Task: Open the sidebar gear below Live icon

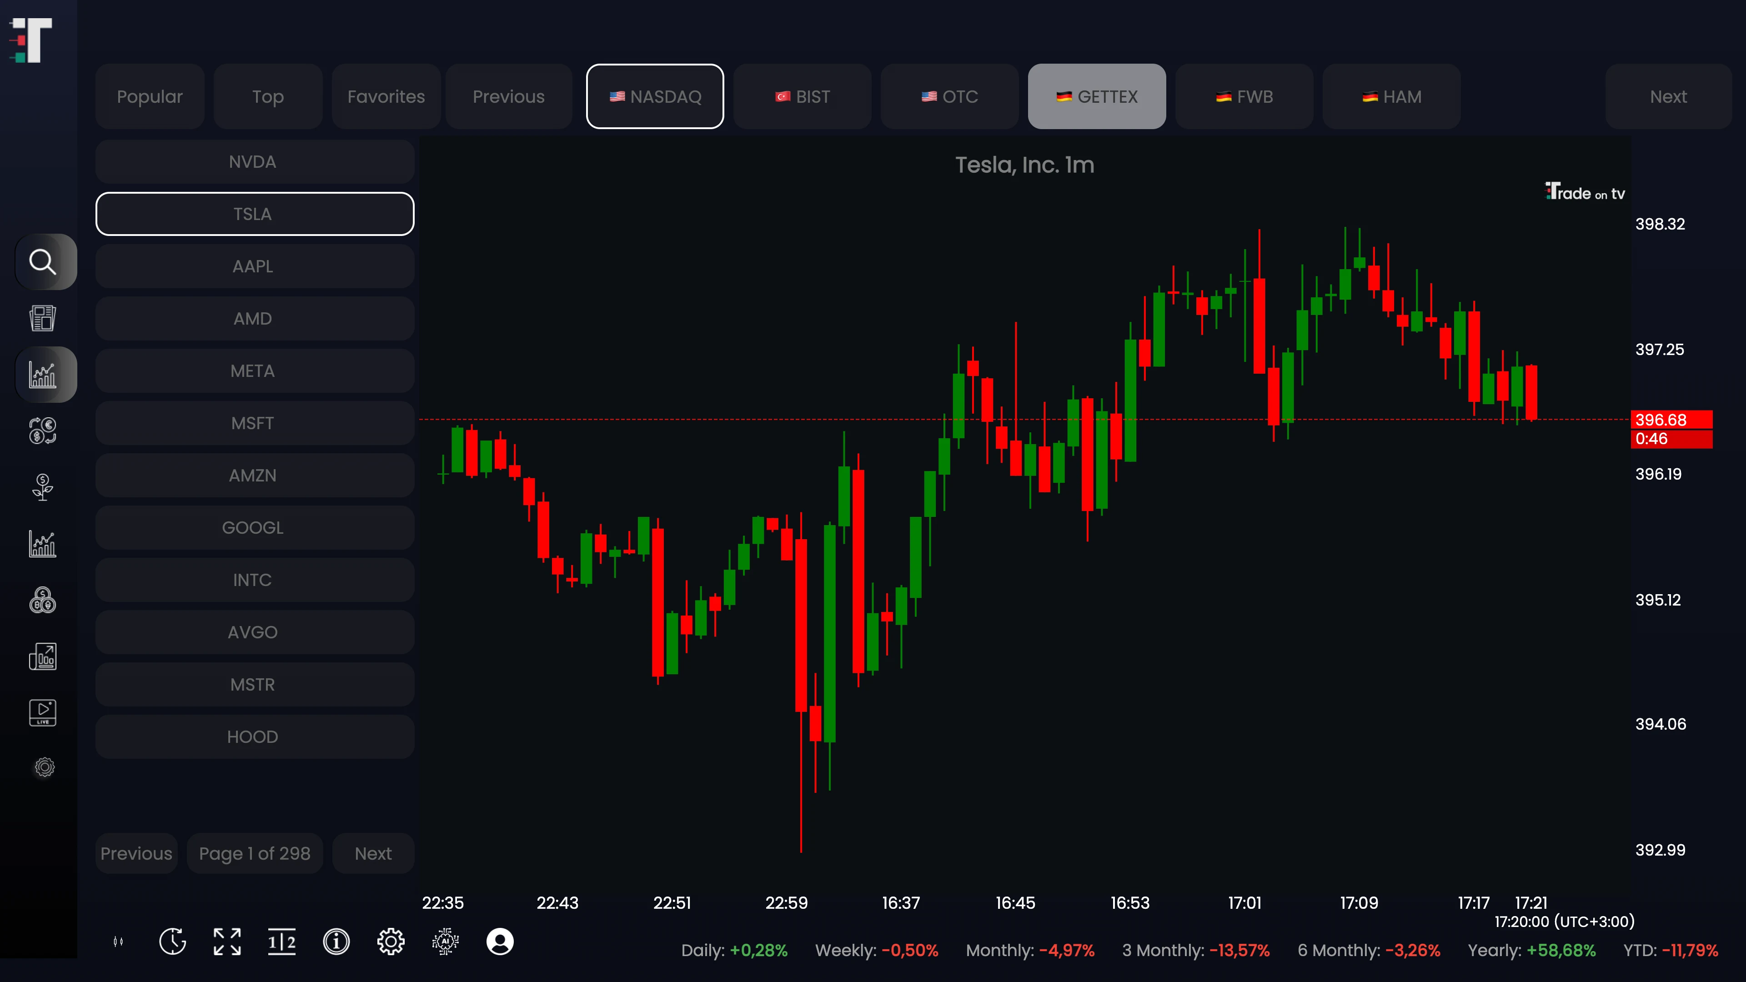Action: (x=45, y=767)
